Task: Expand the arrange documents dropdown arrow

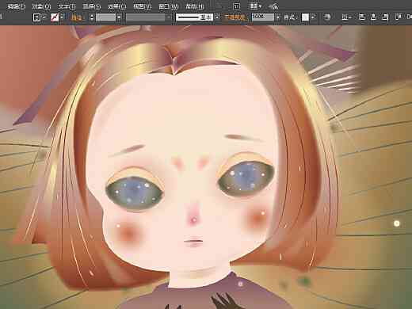Action: [260, 6]
